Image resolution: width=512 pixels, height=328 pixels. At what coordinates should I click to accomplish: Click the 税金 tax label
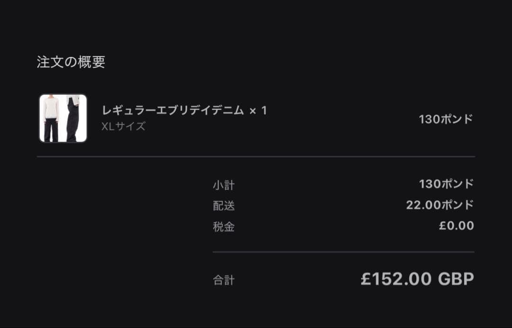223,227
